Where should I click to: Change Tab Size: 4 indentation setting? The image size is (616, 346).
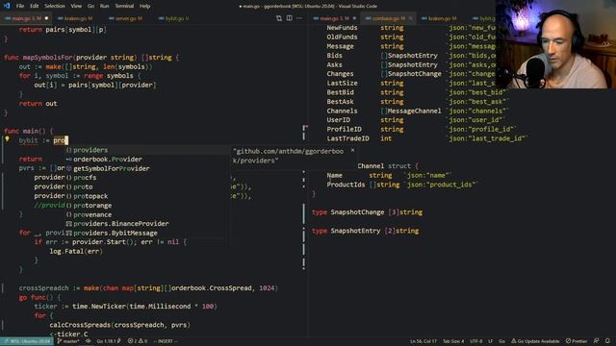coord(453,341)
